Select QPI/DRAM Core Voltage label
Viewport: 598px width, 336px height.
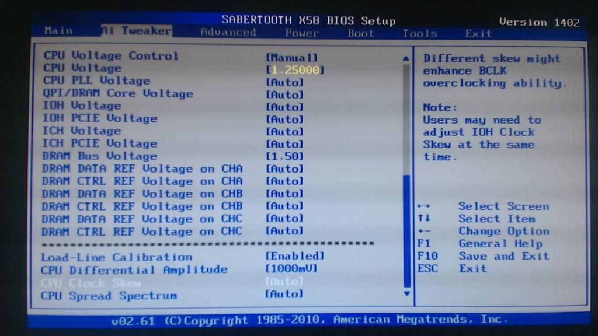click(118, 93)
